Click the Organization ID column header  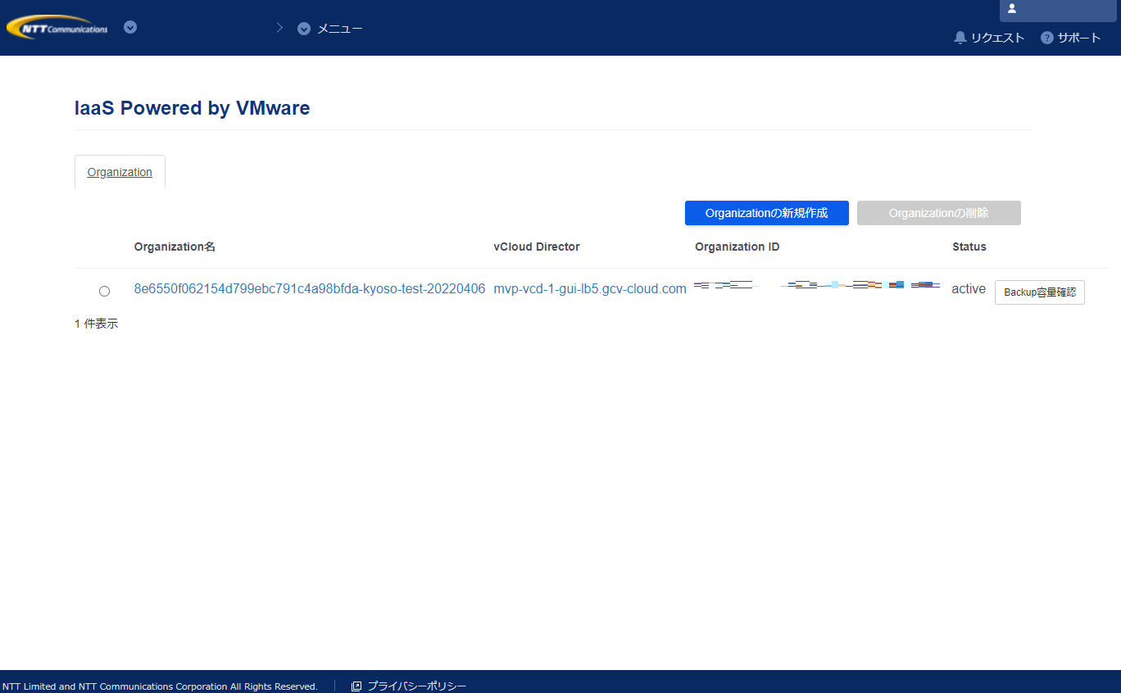coord(737,247)
